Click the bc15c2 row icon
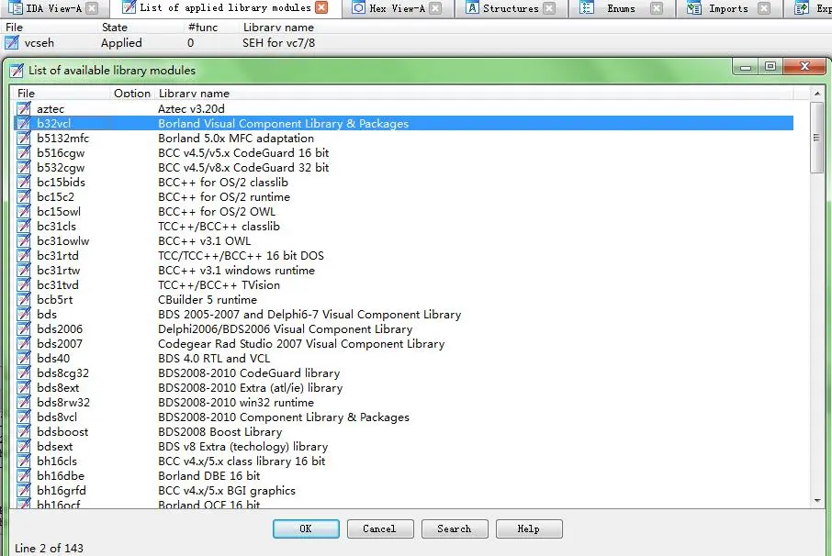 click(23, 196)
